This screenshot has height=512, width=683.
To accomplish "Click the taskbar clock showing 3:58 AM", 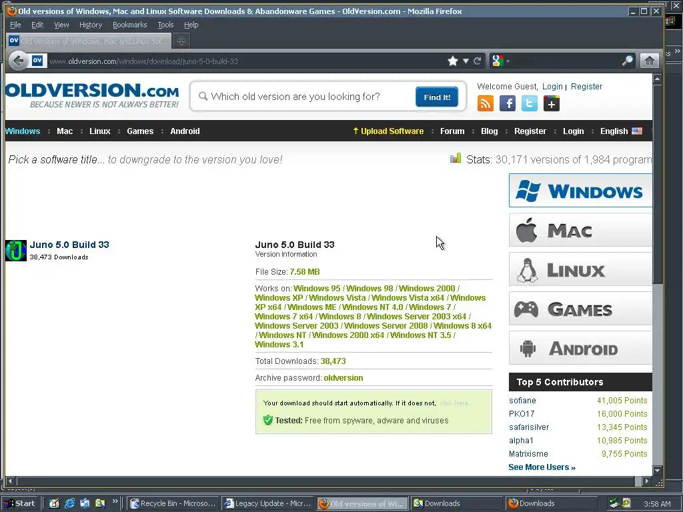I will pyautogui.click(x=657, y=504).
